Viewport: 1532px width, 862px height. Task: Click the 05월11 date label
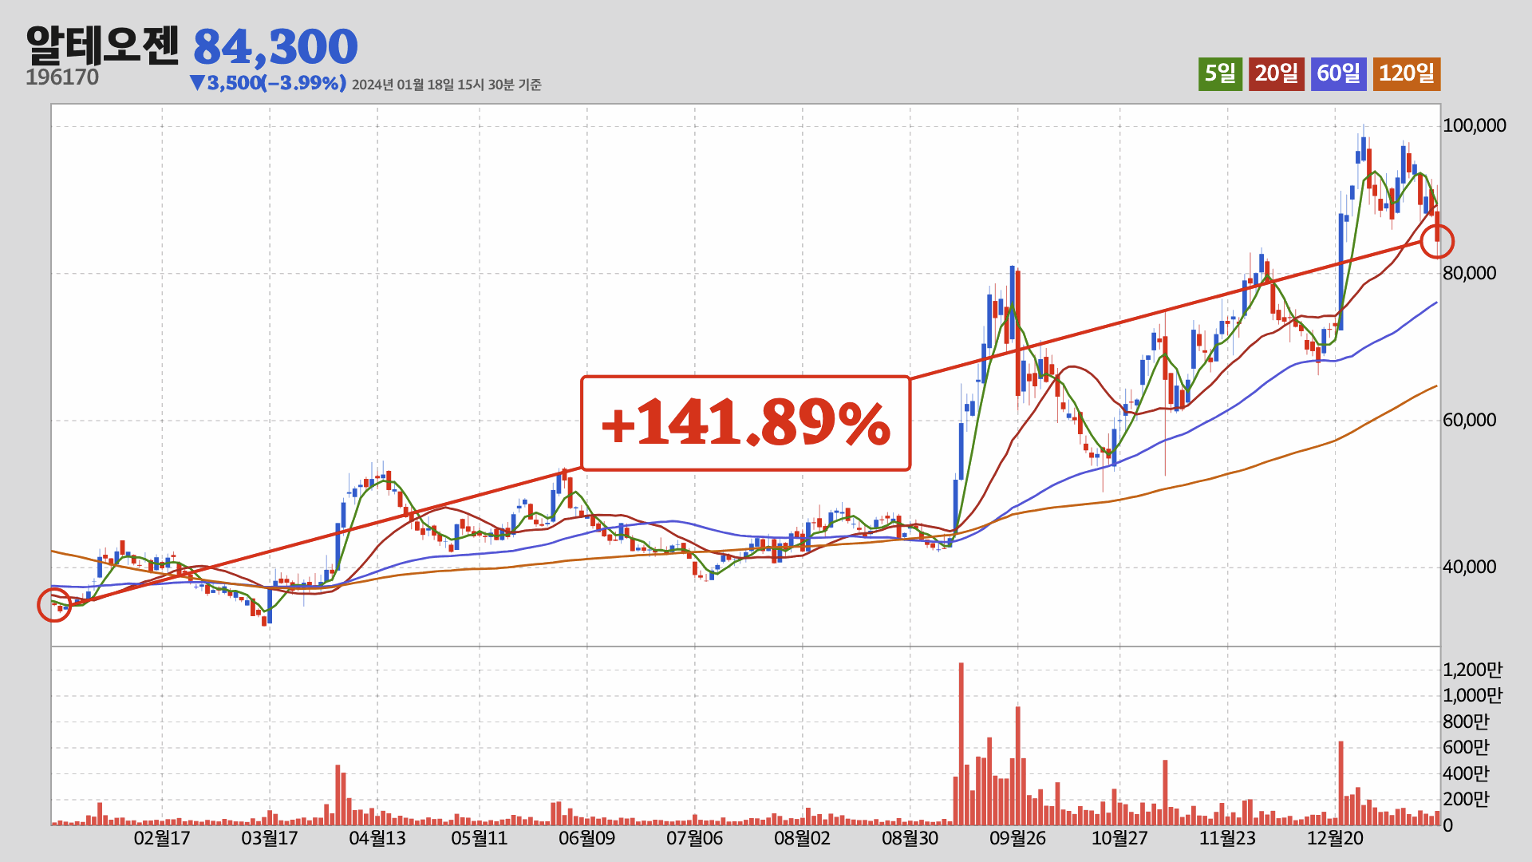[x=480, y=838]
